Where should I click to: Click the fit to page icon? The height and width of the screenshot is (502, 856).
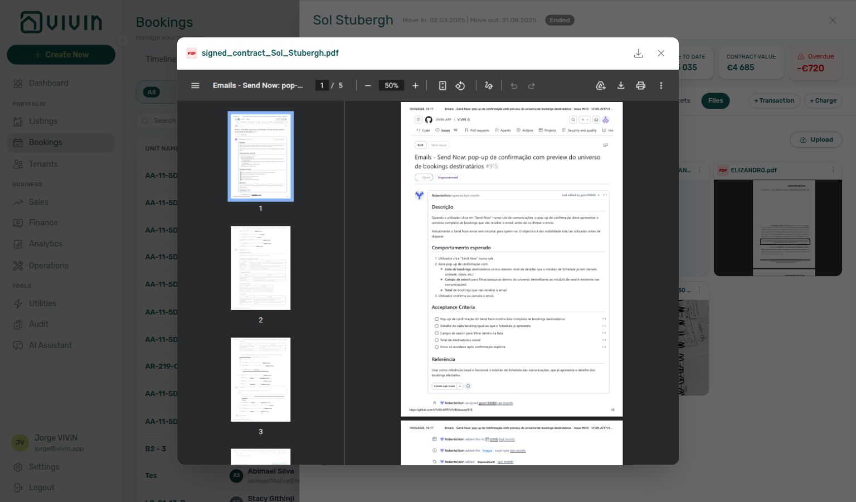442,85
